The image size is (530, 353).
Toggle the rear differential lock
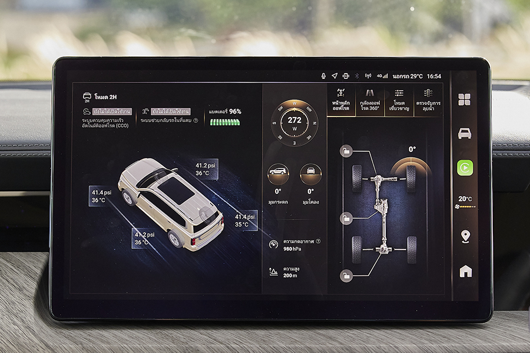tap(346, 275)
